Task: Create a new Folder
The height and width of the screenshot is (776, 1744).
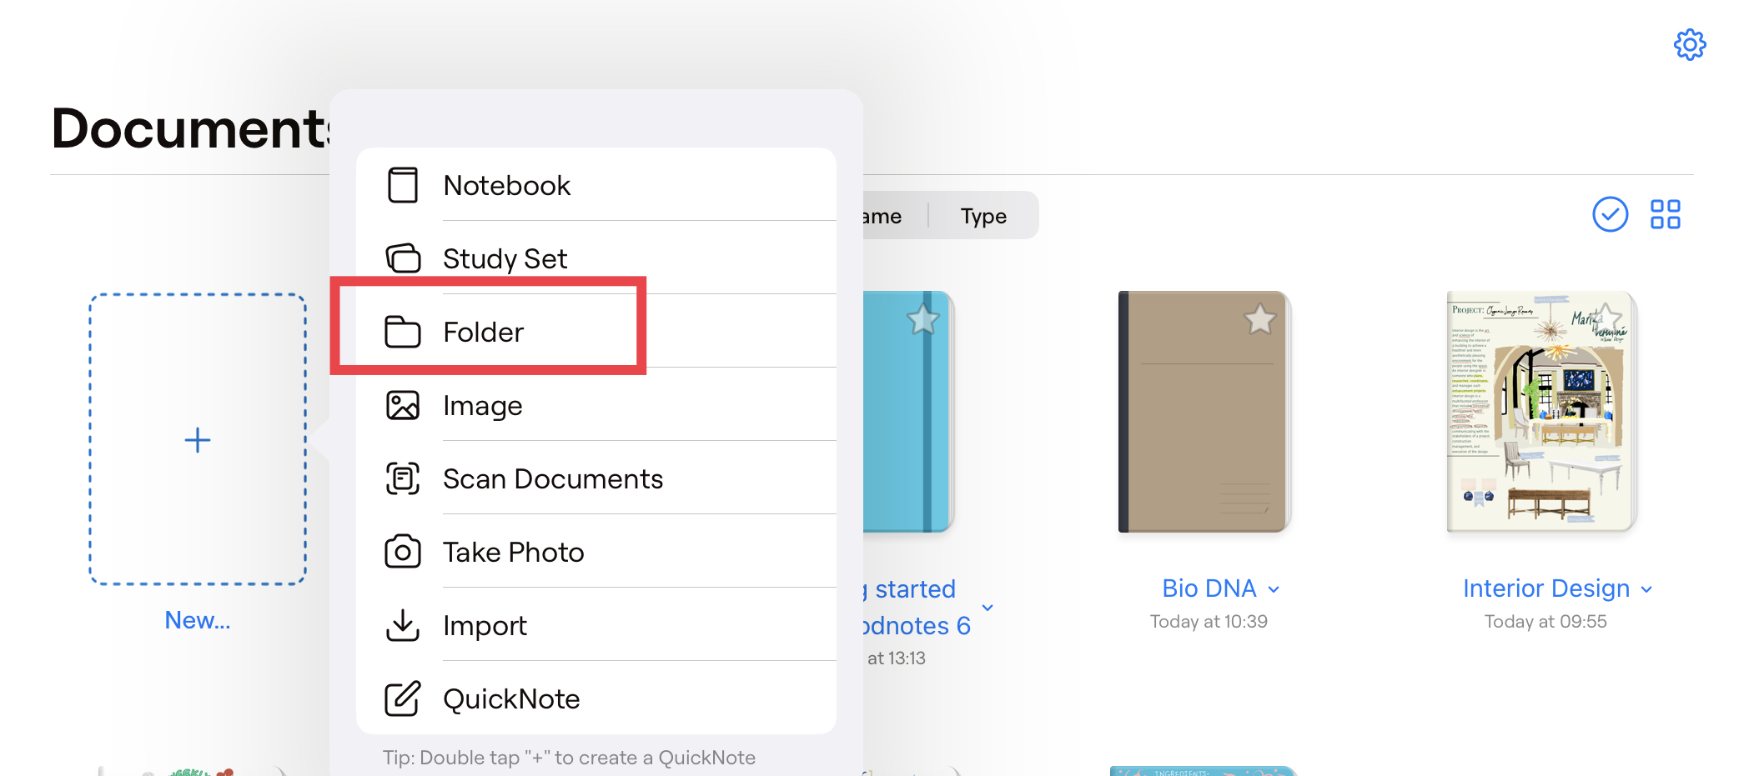Action: tap(482, 331)
